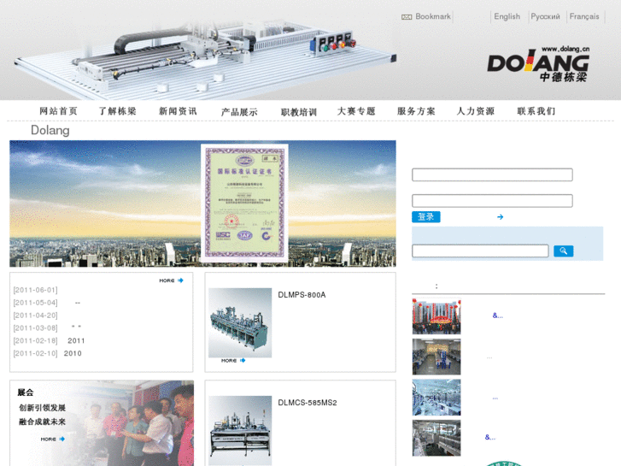Open the news item dated 2011-04-20
Image resolution: width=621 pixels, height=466 pixels.
coord(35,316)
